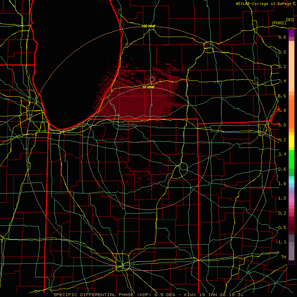Image resolution: width=297 pixels, height=297 pixels.
Task: Click the DKD label above color scale
Action: 290,20
